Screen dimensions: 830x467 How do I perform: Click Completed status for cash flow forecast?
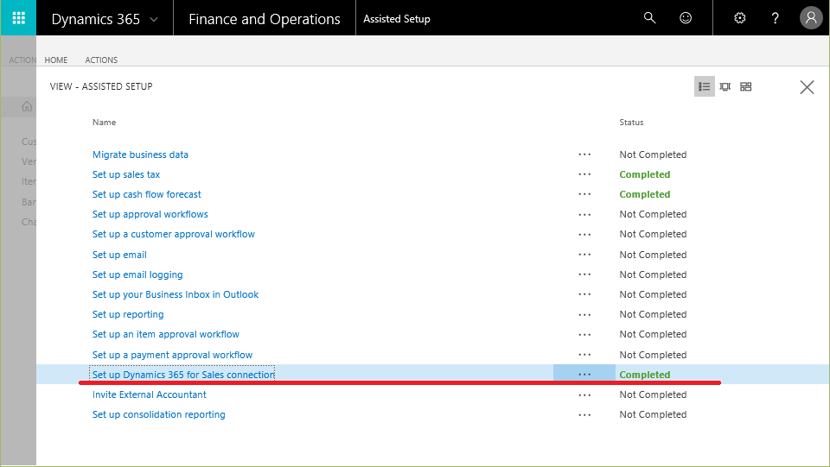pos(645,194)
